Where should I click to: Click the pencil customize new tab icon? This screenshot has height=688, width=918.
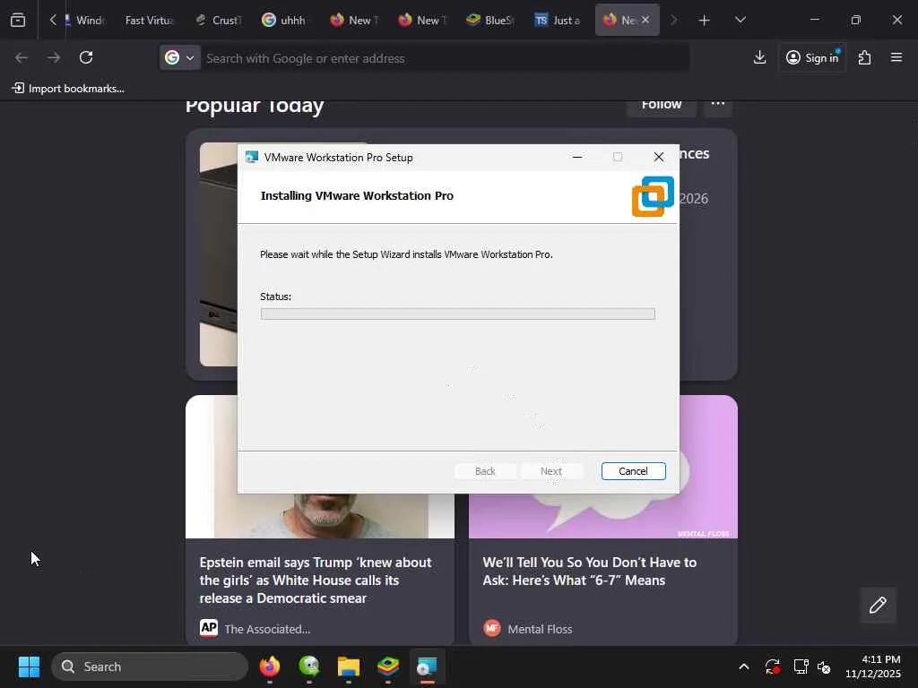click(878, 605)
